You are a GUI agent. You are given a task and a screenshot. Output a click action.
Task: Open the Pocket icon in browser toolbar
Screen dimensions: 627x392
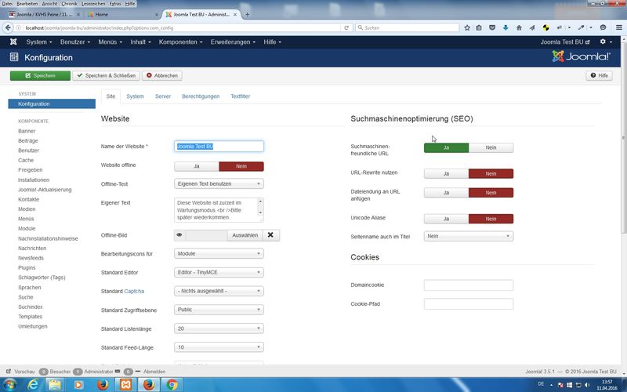coord(492,27)
